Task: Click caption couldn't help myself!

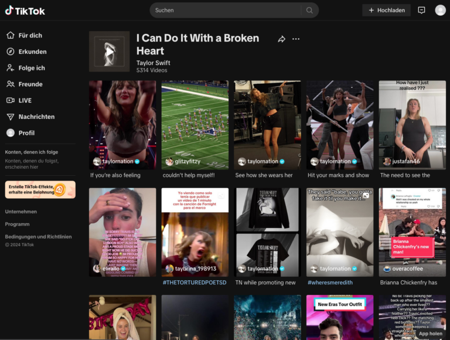Action: (x=189, y=175)
